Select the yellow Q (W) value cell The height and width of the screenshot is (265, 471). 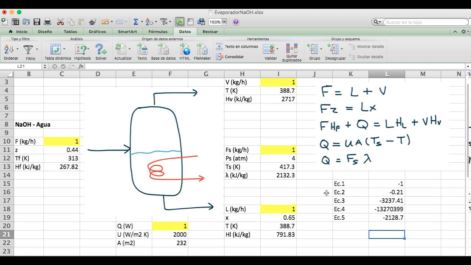click(170, 226)
